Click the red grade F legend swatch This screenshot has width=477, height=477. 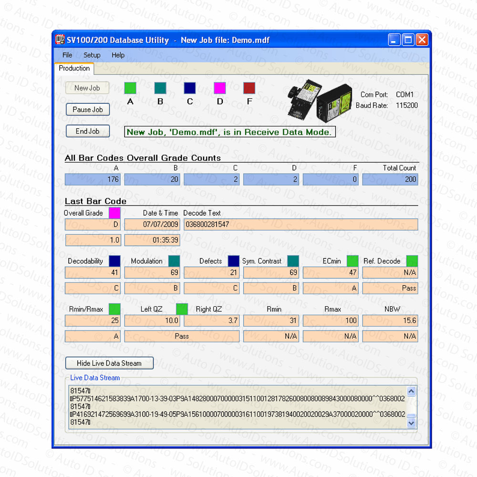click(x=249, y=88)
